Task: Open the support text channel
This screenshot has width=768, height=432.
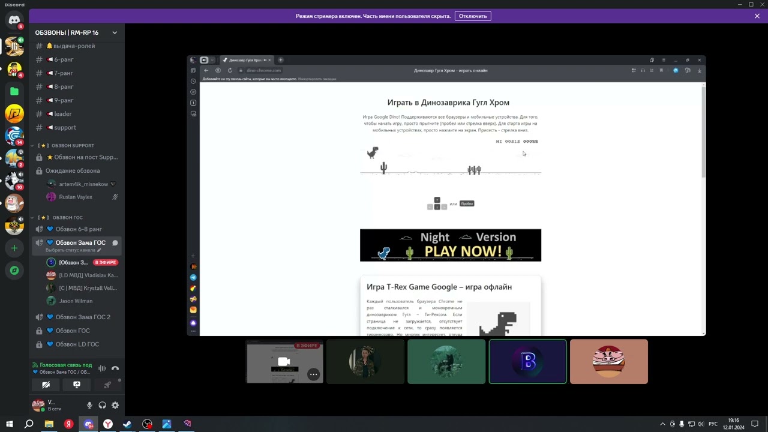Action: click(76, 127)
